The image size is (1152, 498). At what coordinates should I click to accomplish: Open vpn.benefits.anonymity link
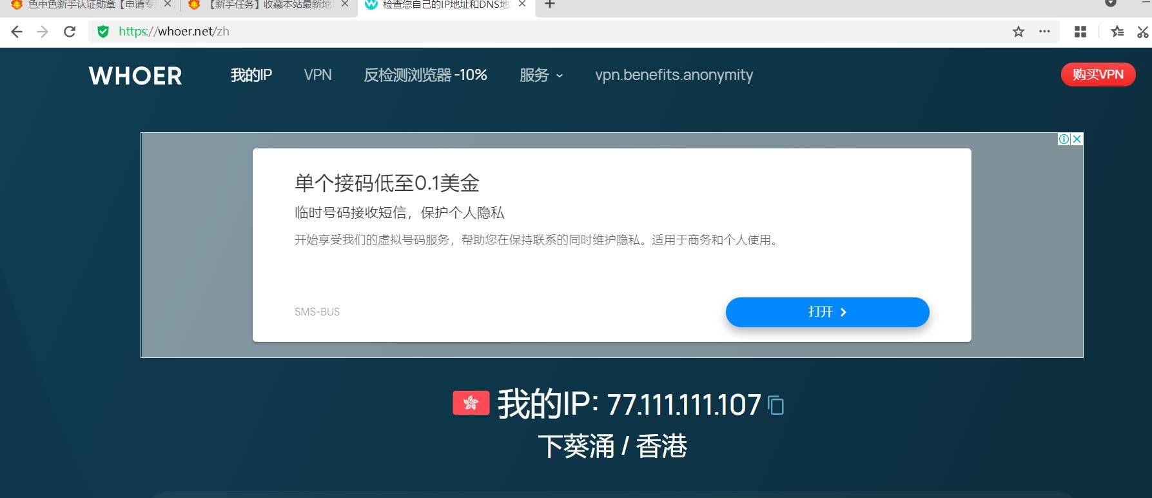click(x=674, y=75)
